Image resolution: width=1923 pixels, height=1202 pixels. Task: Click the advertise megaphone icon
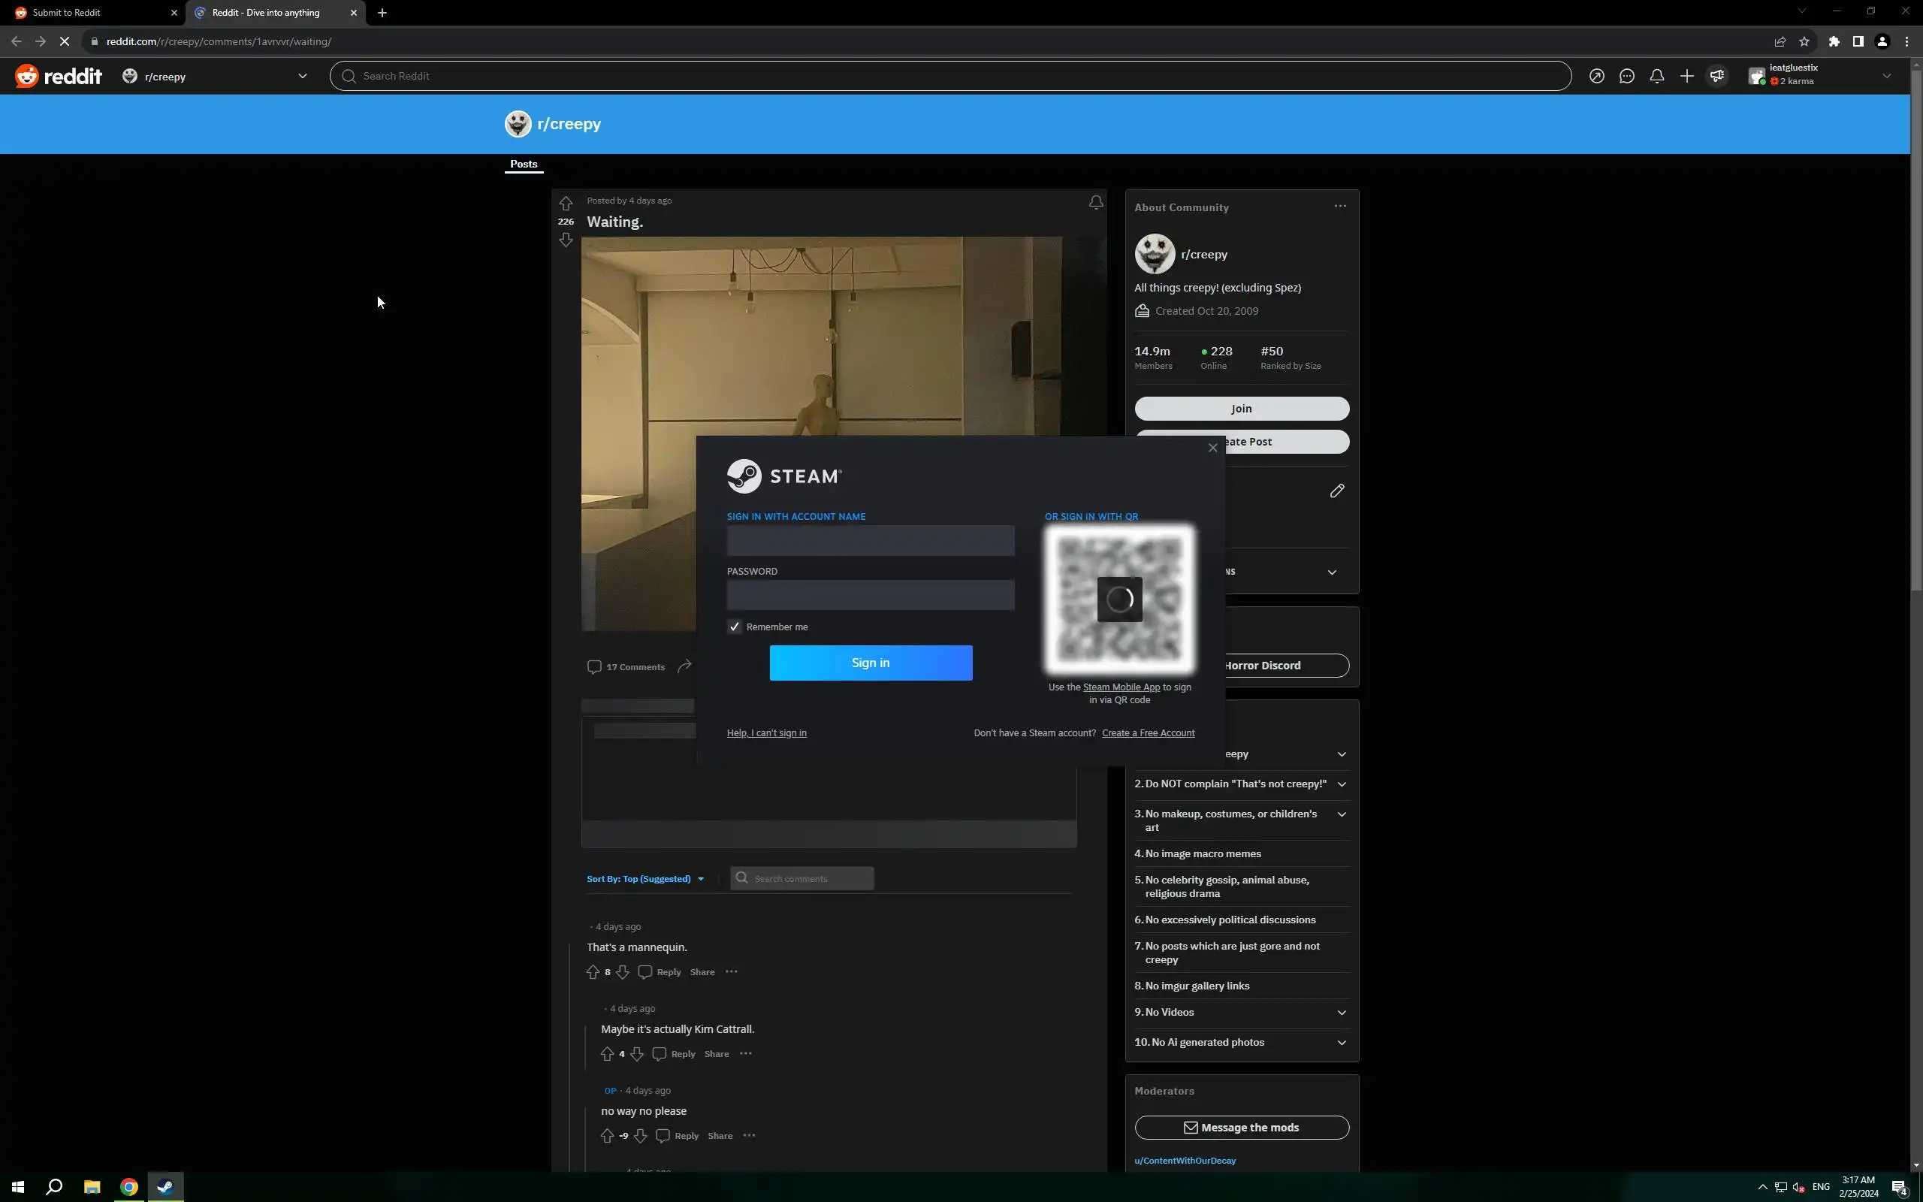coord(1716,77)
